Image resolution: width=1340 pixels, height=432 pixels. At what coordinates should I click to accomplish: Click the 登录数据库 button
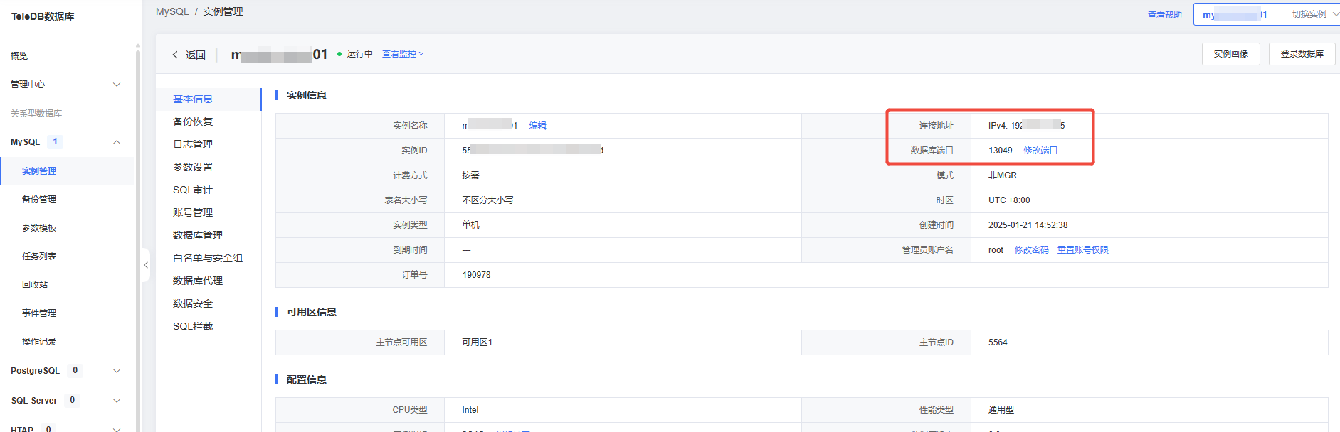tap(1302, 54)
